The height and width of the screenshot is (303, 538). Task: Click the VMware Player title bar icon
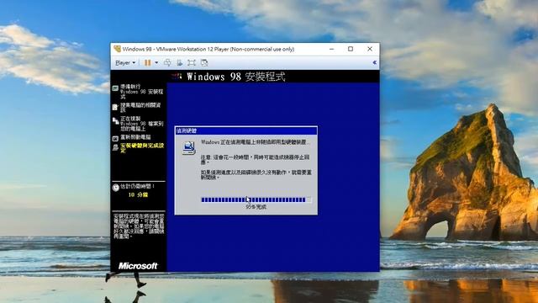click(x=118, y=49)
